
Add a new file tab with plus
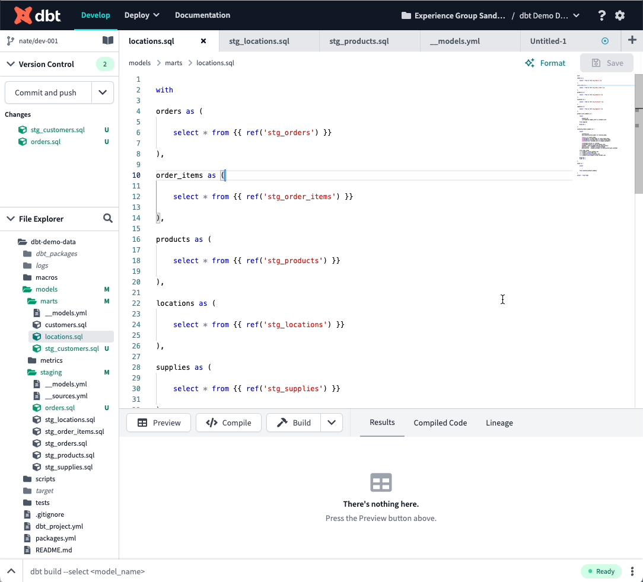point(632,41)
